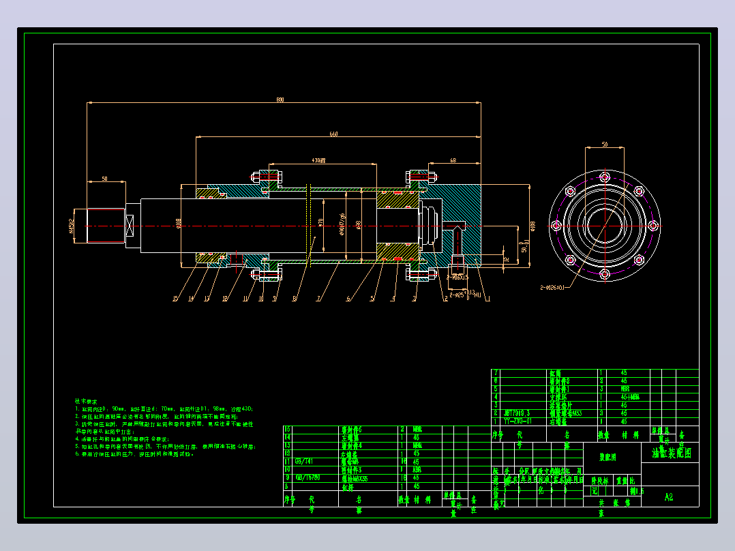Select the Ø108 diameter dimension at far right
This screenshot has width=735, height=551.
point(533,226)
